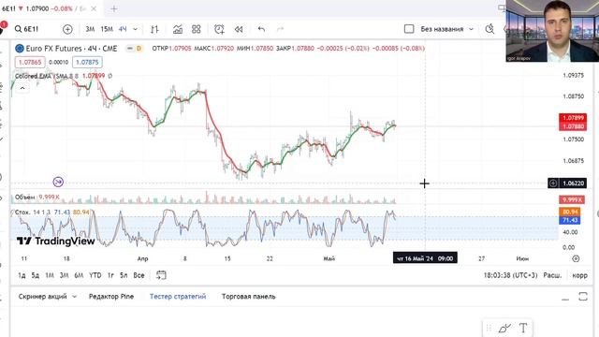Create an alert with the clock icon
Screen dimensions: 599x337
click(219, 29)
